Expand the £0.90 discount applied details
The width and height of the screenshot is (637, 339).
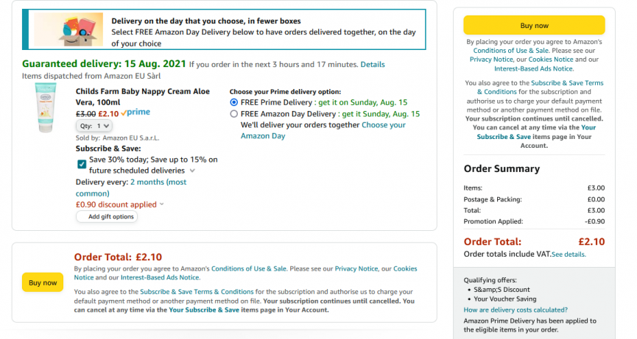(162, 204)
